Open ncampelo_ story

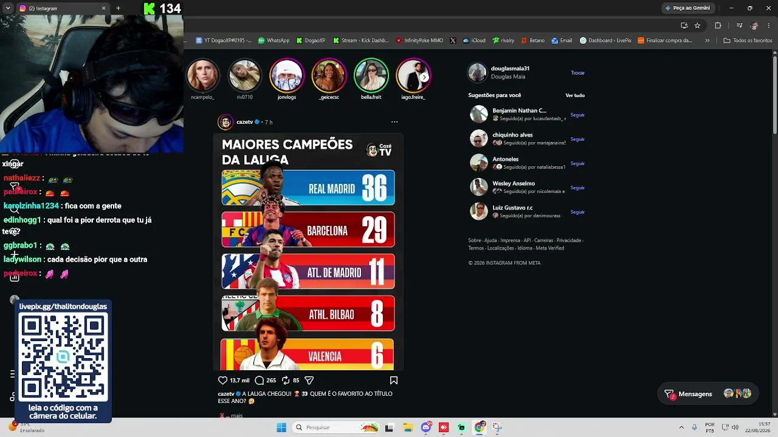coord(202,75)
